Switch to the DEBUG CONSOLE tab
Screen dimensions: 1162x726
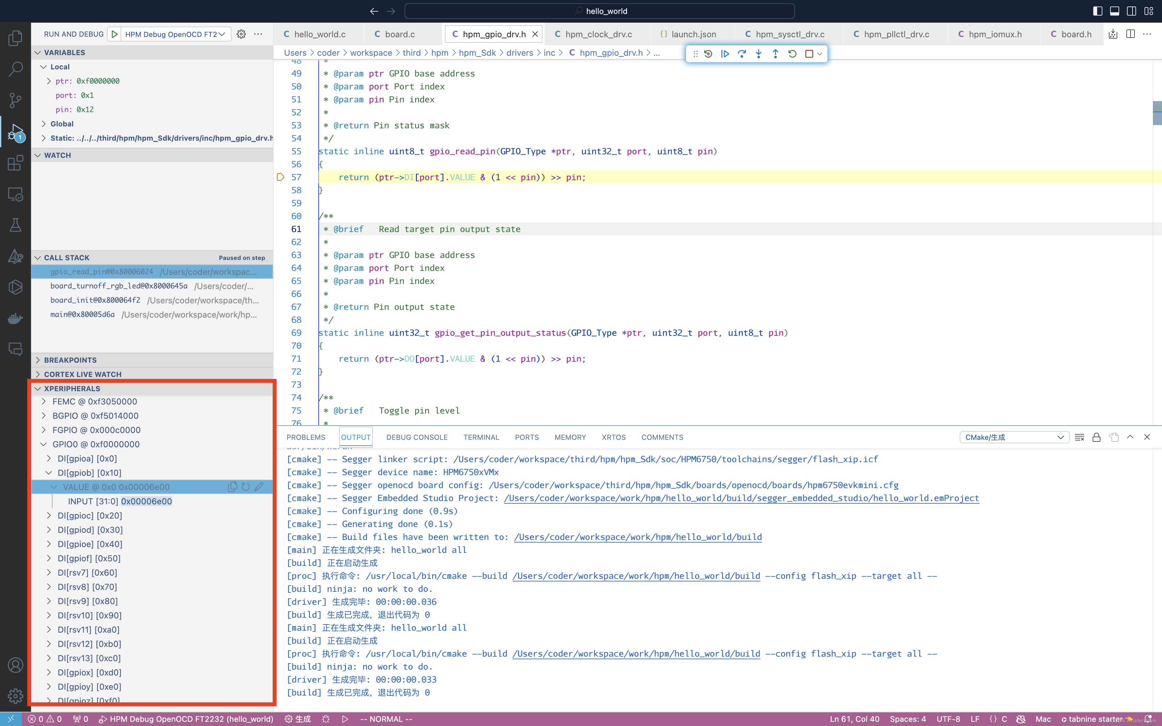[416, 437]
